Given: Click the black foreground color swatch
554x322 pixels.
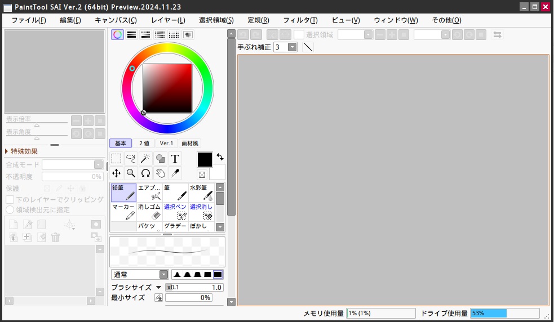Looking at the screenshot, I should pyautogui.click(x=205, y=159).
